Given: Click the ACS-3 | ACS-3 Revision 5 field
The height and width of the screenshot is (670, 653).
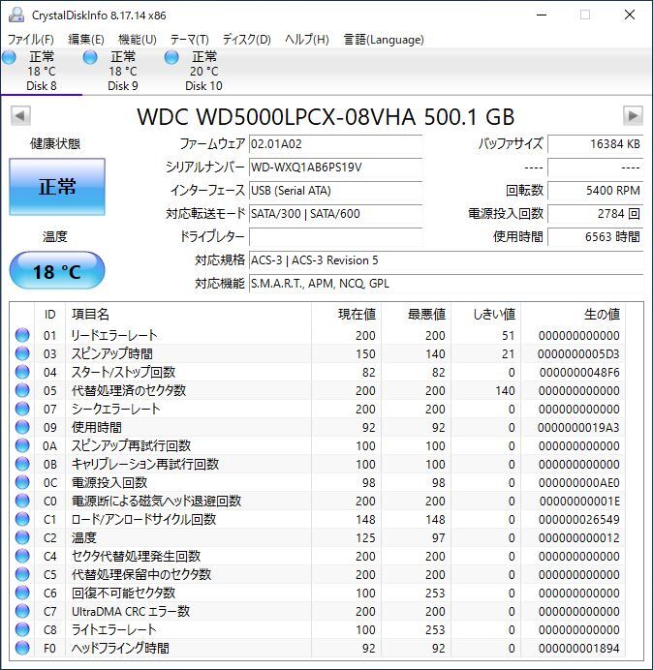Looking at the screenshot, I should [x=446, y=260].
